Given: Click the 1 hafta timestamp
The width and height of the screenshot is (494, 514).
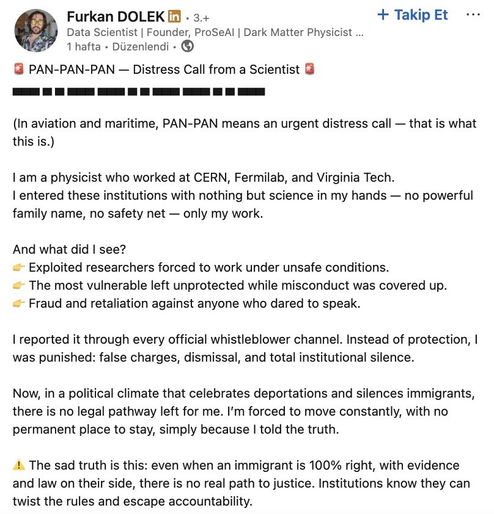Looking at the screenshot, I should pos(84,46).
